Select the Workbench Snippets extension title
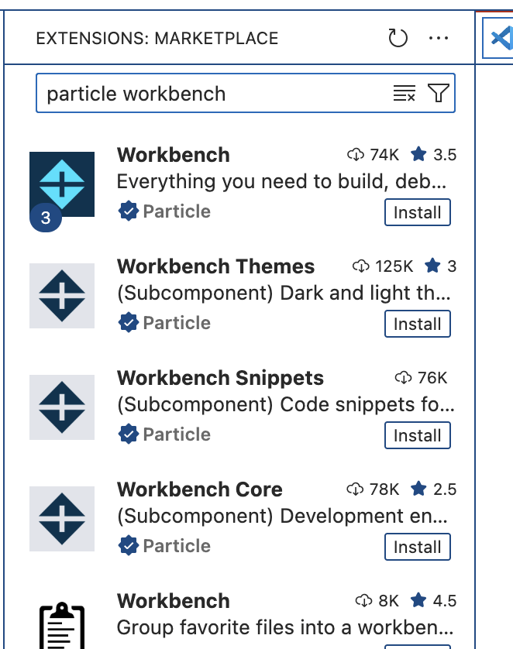Viewport: 513px width, 649px height. (x=220, y=379)
